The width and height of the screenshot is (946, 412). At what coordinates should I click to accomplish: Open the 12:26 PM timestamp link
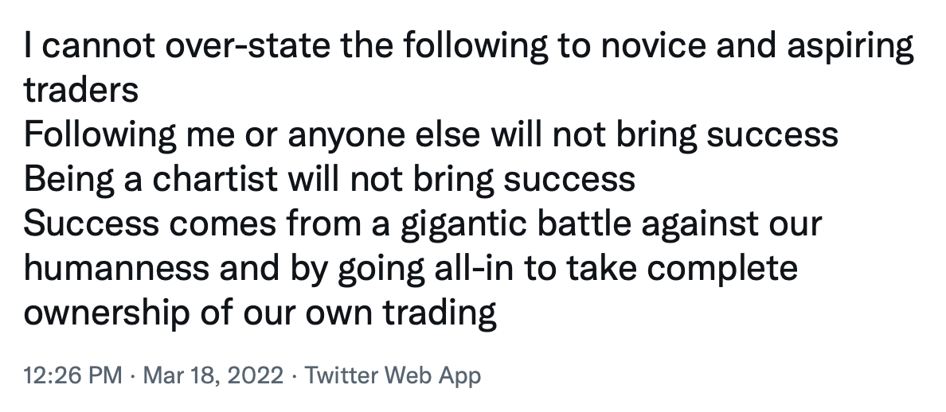pos(73,375)
